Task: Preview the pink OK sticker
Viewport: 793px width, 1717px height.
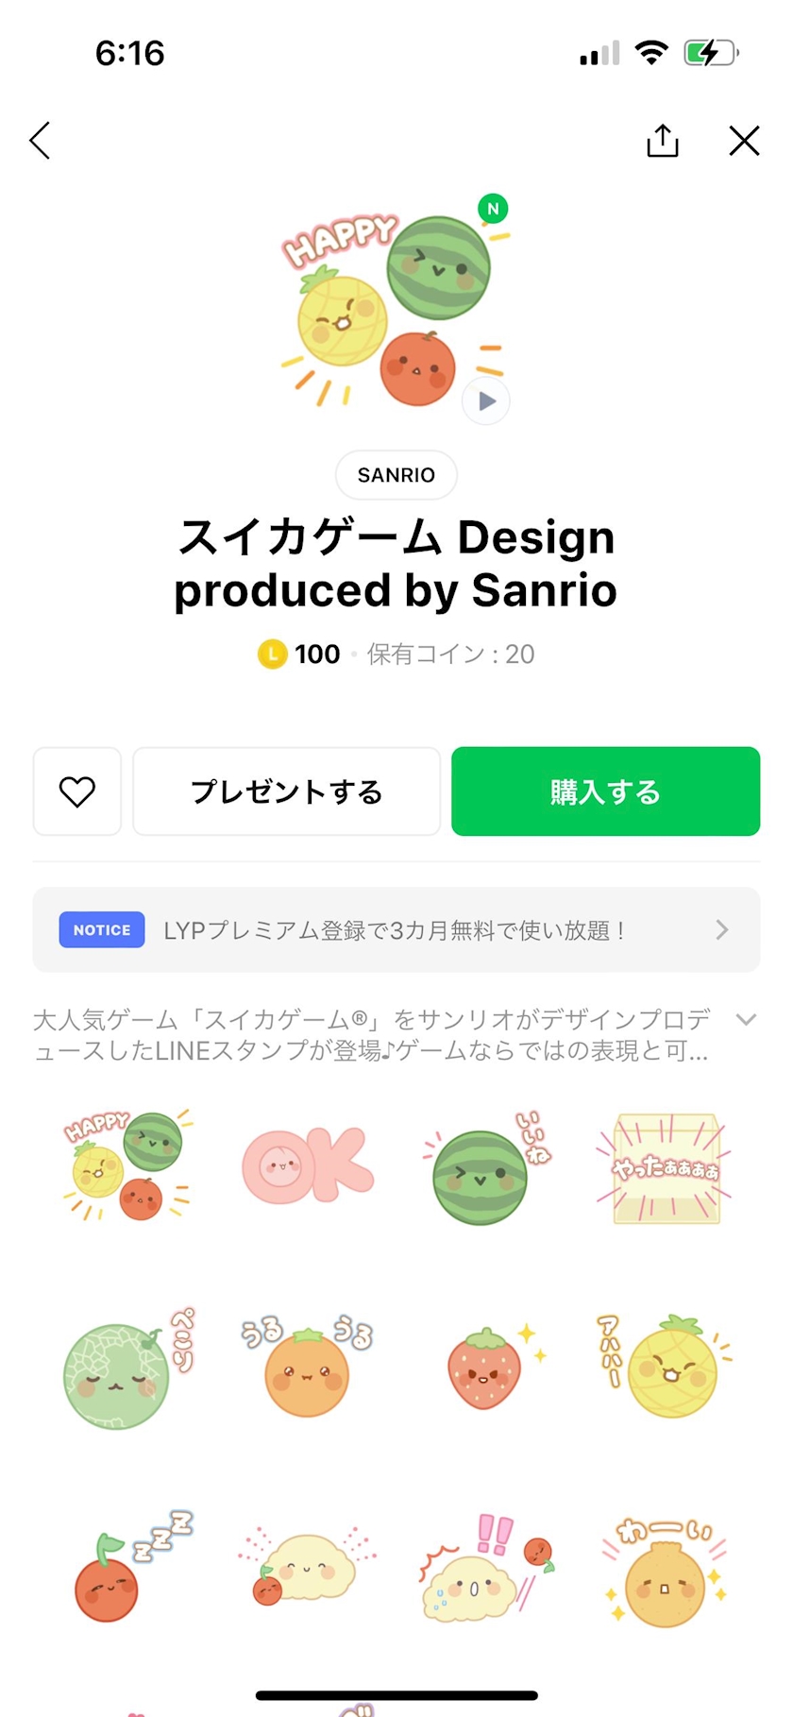Action: (308, 1165)
